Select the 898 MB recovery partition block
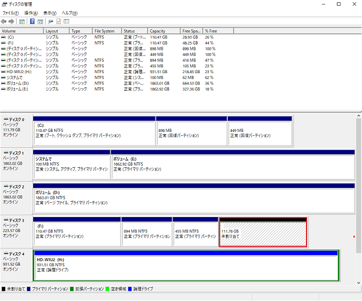This screenshot has height=301, width=362. tap(192, 131)
